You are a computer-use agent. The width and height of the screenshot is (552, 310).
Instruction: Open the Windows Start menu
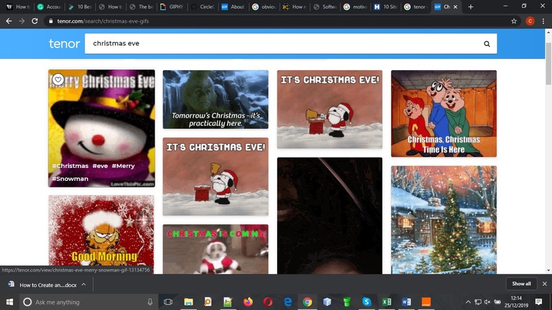(10, 302)
